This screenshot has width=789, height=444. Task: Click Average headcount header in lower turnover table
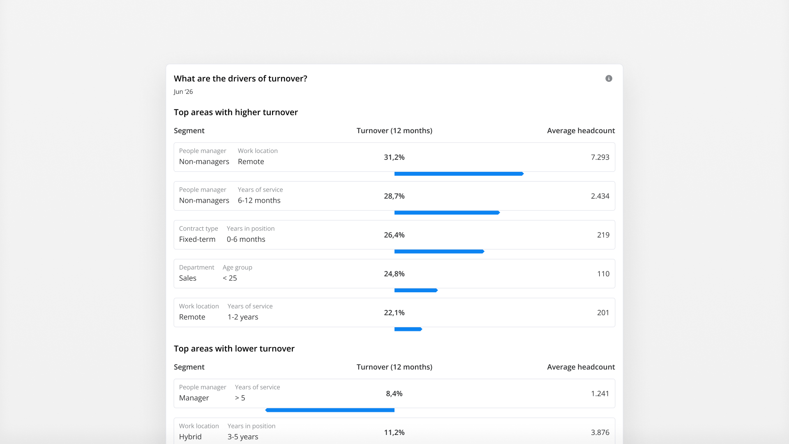click(x=581, y=367)
